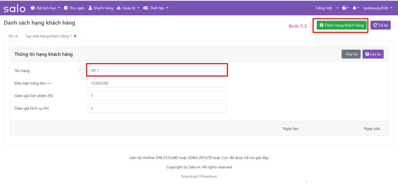Click the Tên hạng input field
Screen dimensions: 398x183
click(157, 71)
